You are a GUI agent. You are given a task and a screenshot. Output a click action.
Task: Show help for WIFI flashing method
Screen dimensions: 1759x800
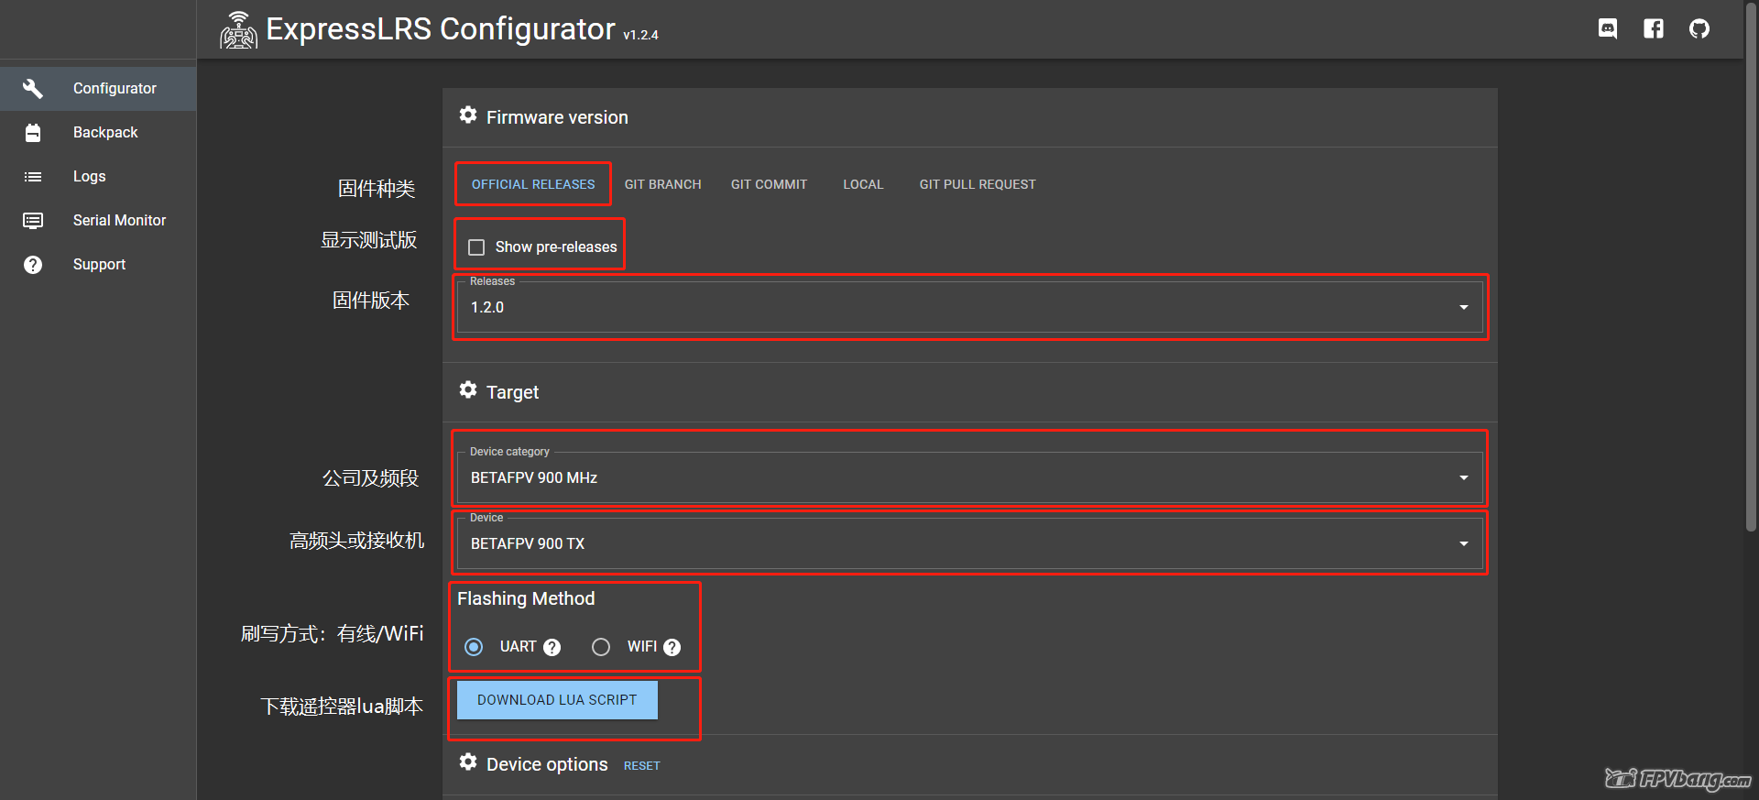[x=672, y=647]
